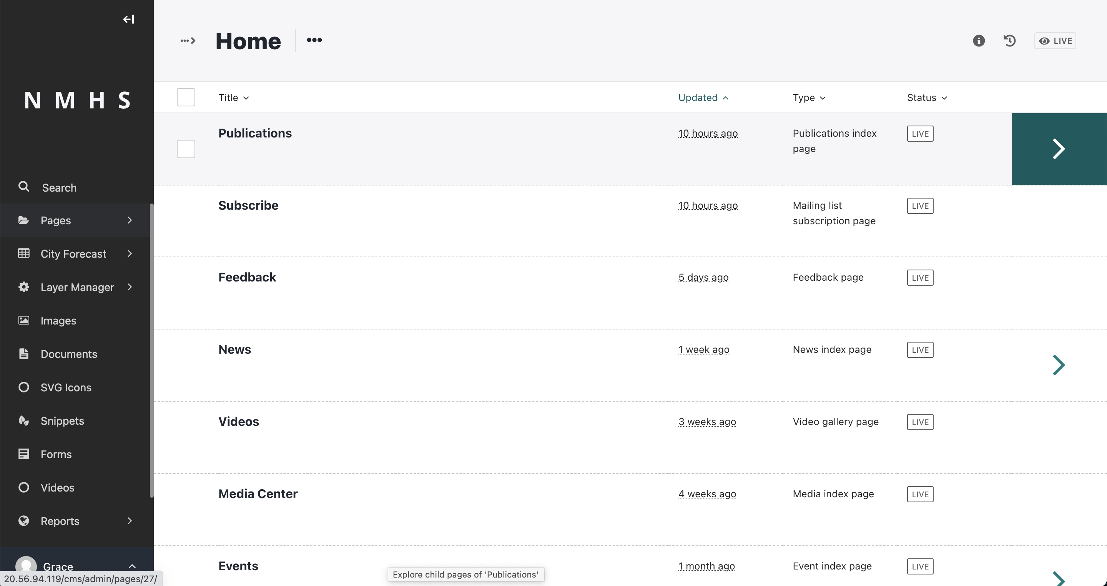Sort the list by Title

233,98
